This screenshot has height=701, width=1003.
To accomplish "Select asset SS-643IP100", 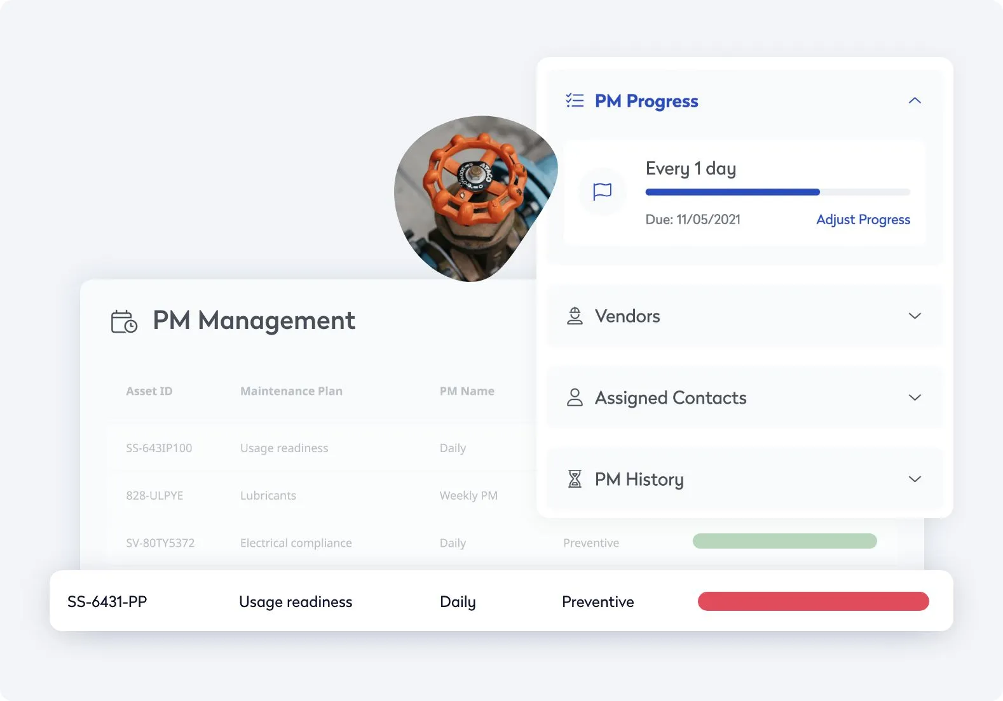I will pyautogui.click(x=159, y=448).
